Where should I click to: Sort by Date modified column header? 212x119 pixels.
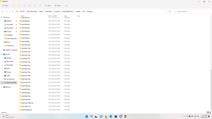point(53,16)
